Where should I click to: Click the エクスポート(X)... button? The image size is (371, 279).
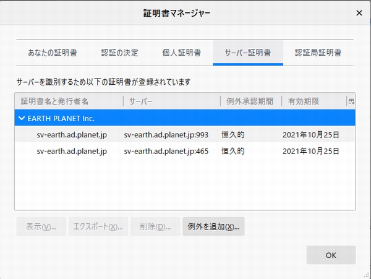click(98, 226)
